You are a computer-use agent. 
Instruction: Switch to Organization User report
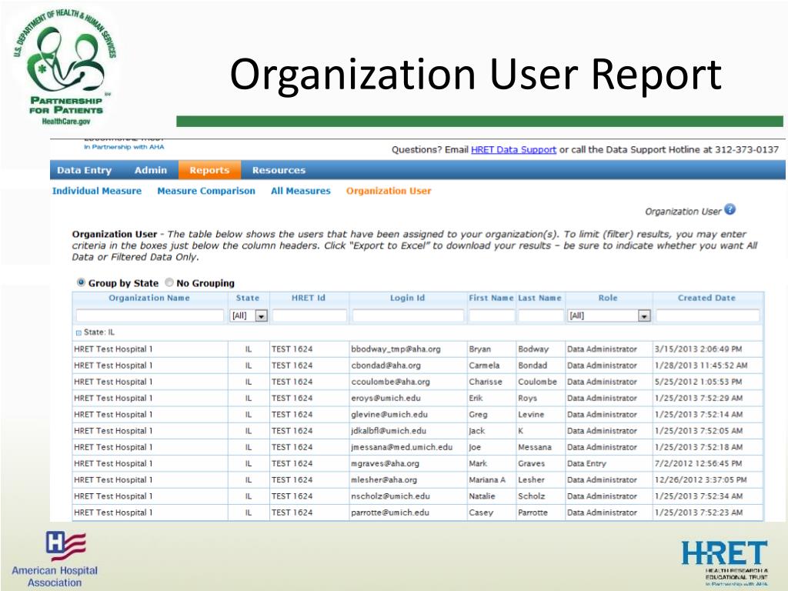389,191
